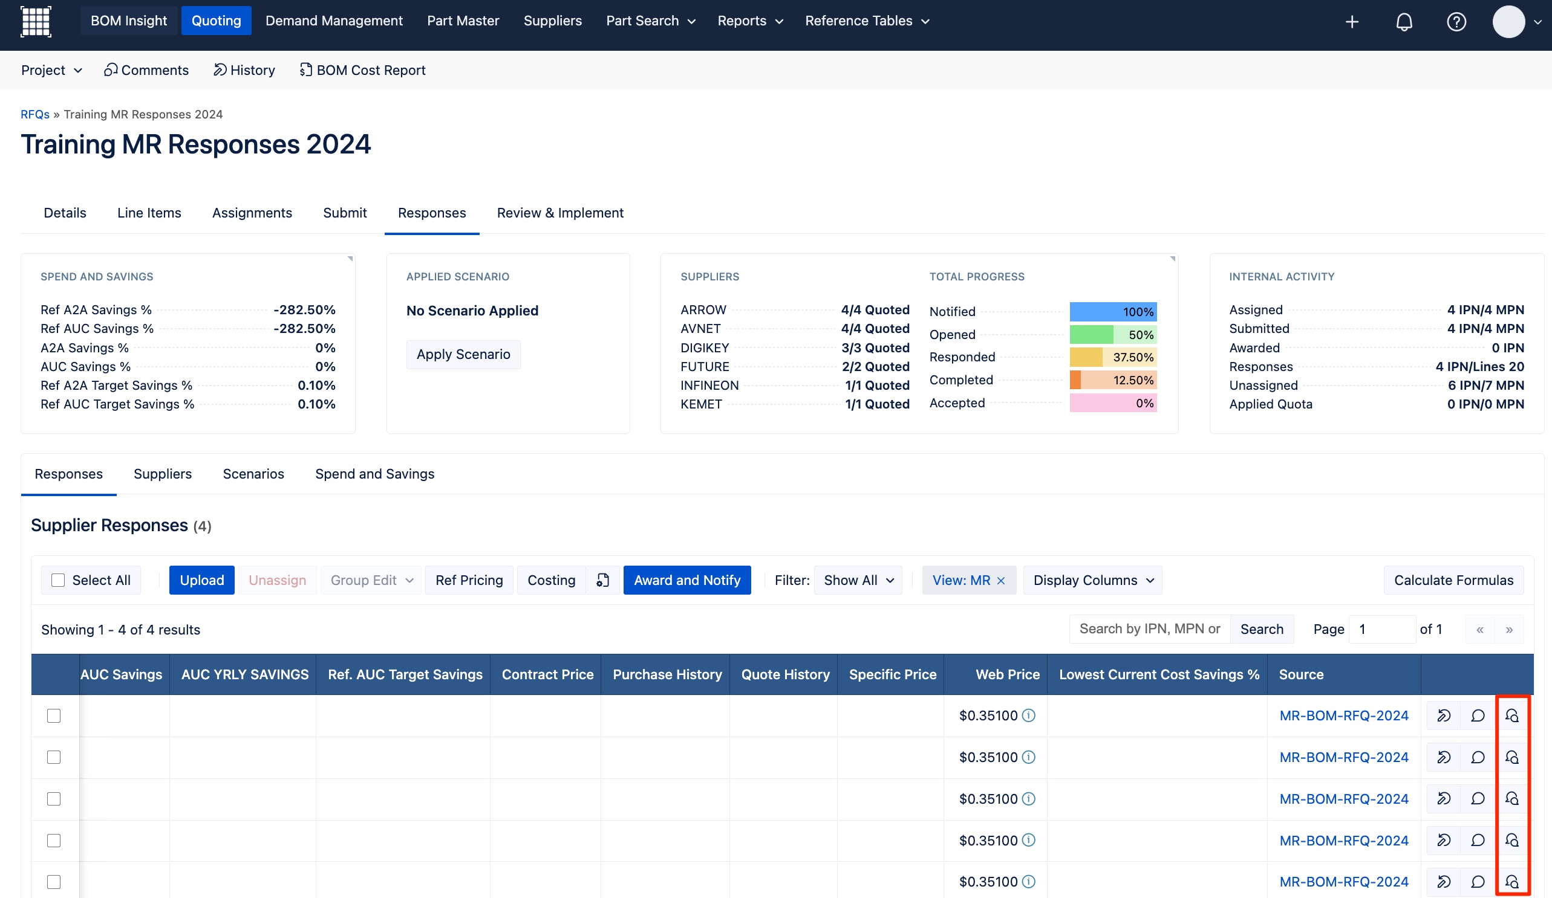Open Comments in the project toolbar
The height and width of the screenshot is (898, 1552).
point(146,70)
